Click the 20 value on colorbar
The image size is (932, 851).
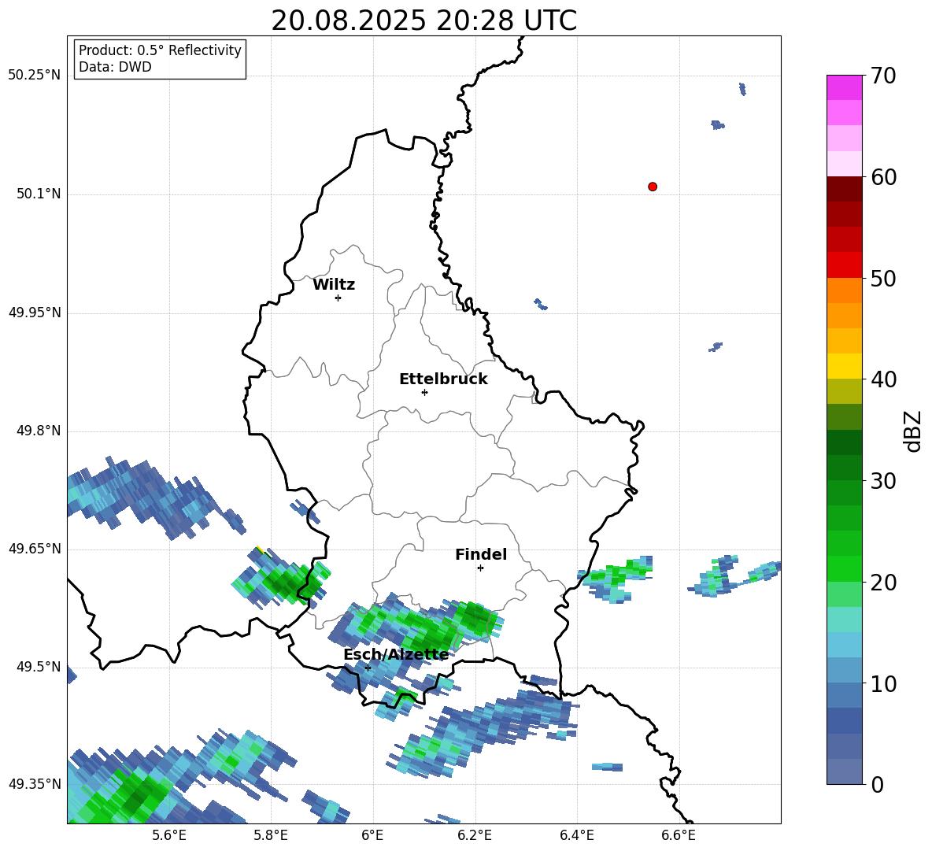pos(883,583)
